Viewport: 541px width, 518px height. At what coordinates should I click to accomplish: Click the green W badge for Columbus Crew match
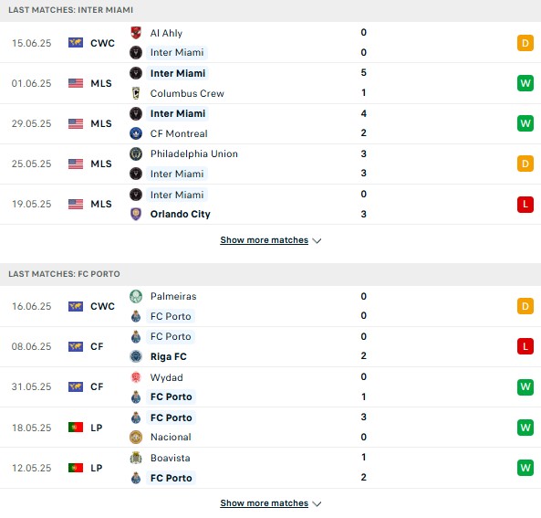click(x=525, y=83)
